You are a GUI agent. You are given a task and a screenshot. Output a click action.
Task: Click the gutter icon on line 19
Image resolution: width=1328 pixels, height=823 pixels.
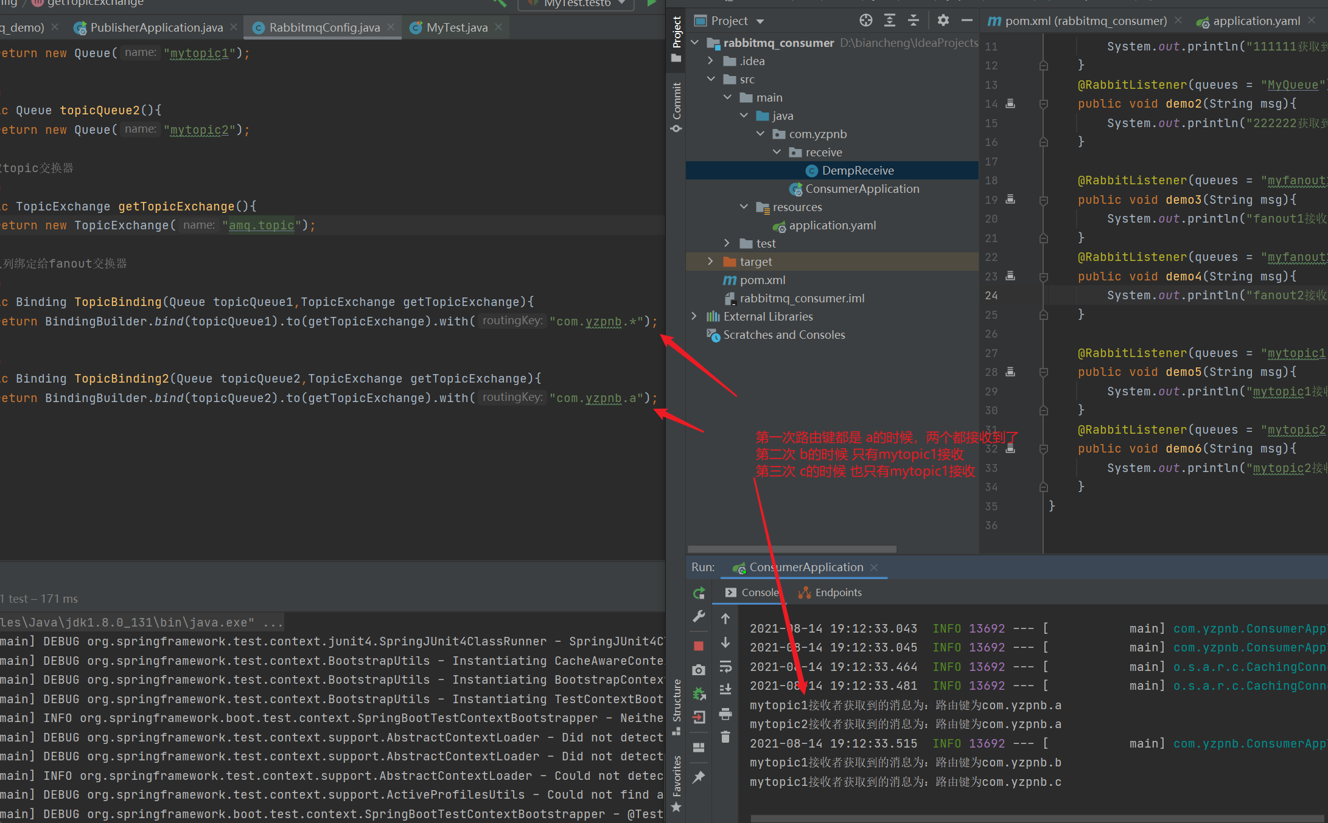click(x=1010, y=199)
